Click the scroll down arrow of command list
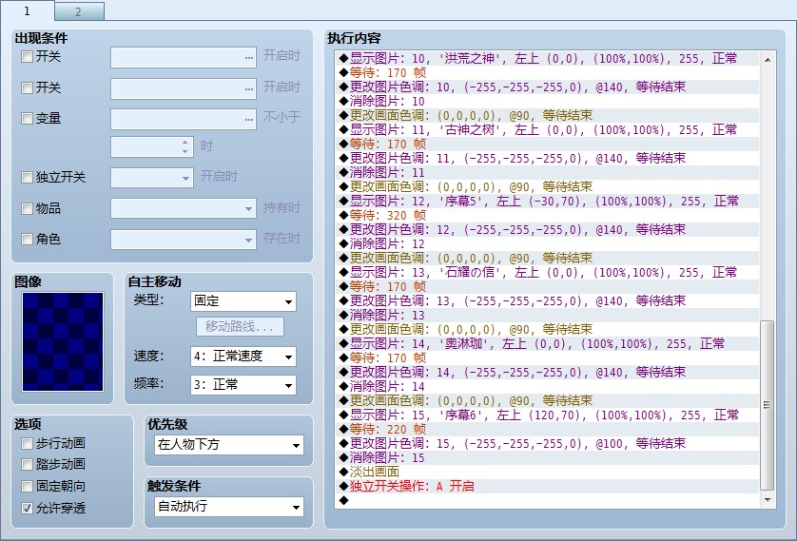This screenshot has height=541, width=797. coord(768,500)
